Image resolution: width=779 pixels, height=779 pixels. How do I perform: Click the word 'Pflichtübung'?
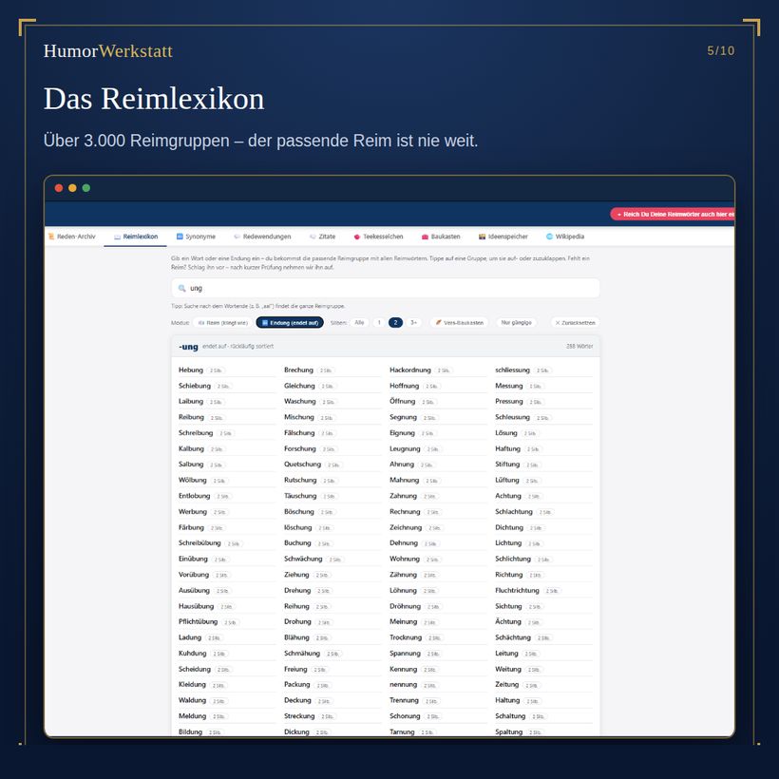pyautogui.click(x=198, y=621)
